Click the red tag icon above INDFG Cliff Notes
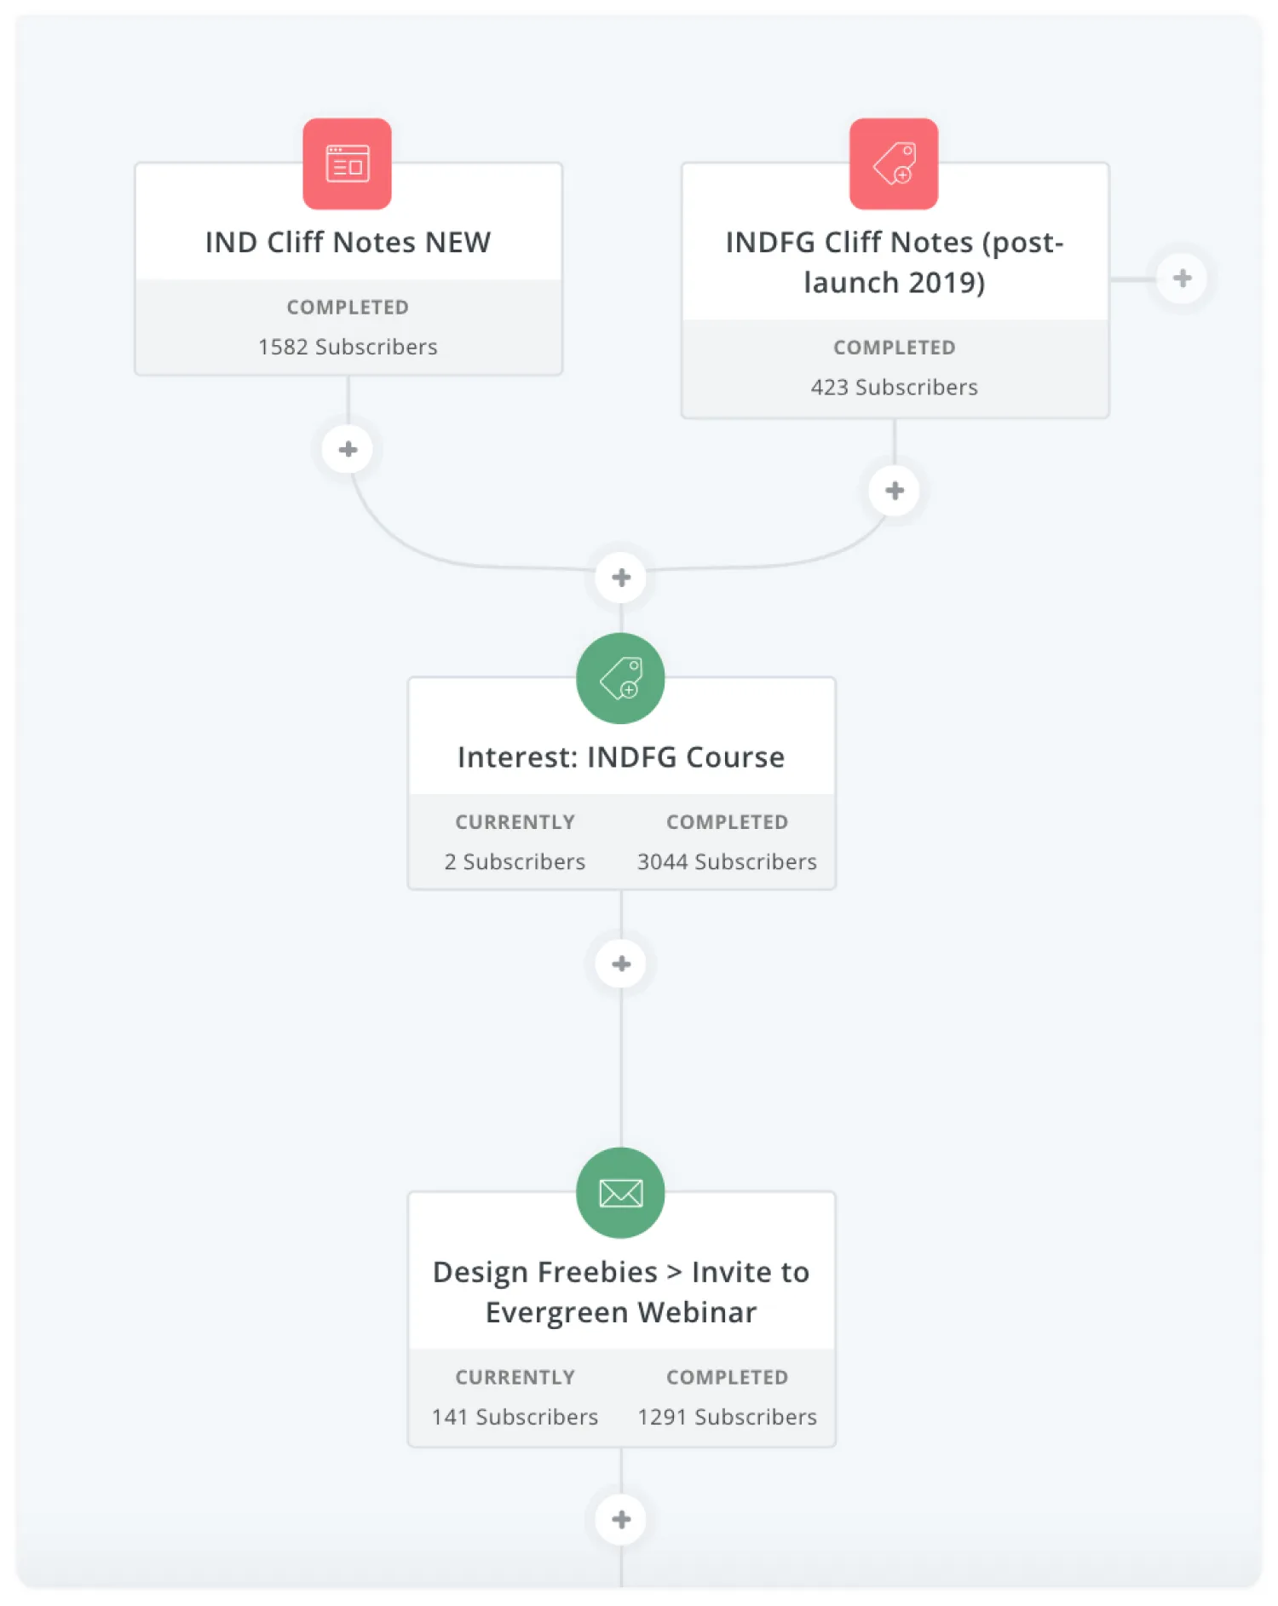 [x=893, y=164]
